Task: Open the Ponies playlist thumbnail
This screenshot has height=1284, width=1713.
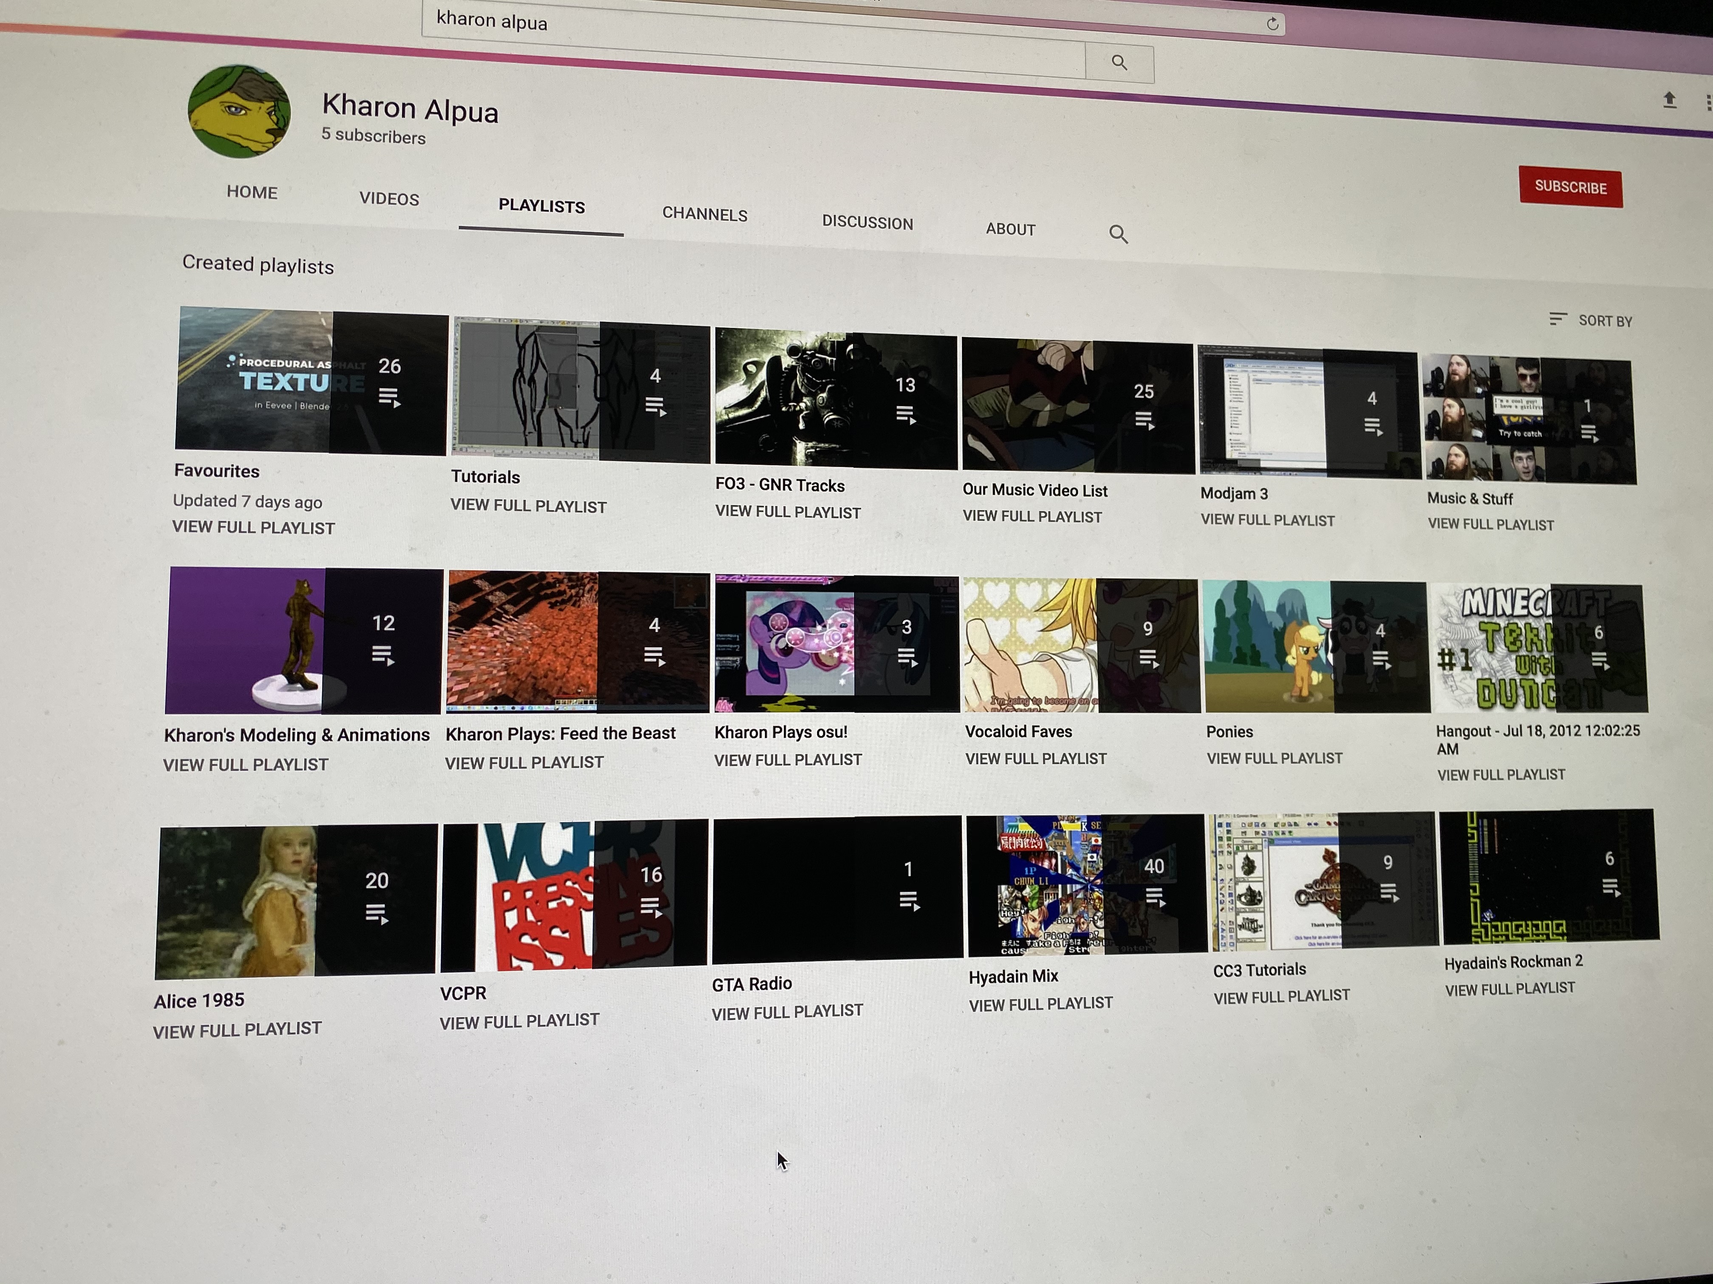Action: tap(1317, 646)
